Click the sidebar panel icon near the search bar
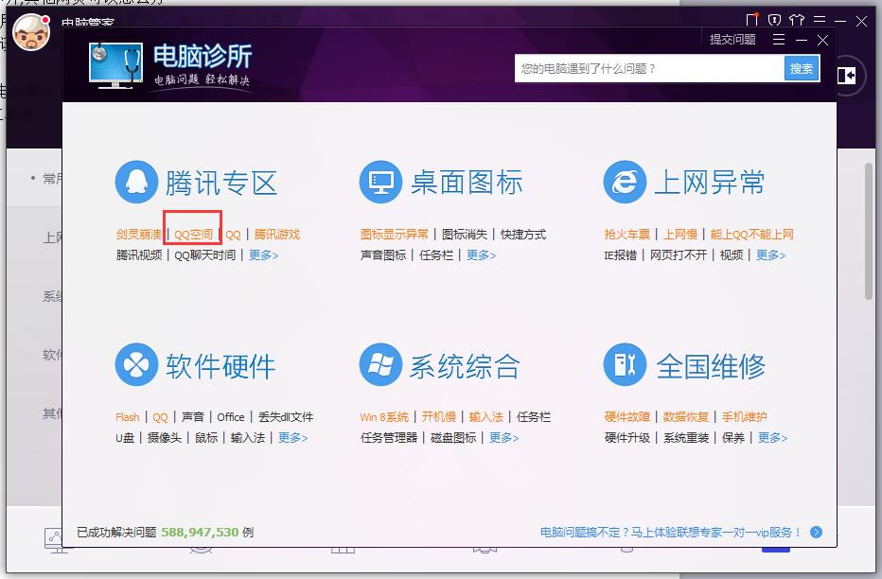The width and height of the screenshot is (882, 579). (847, 76)
